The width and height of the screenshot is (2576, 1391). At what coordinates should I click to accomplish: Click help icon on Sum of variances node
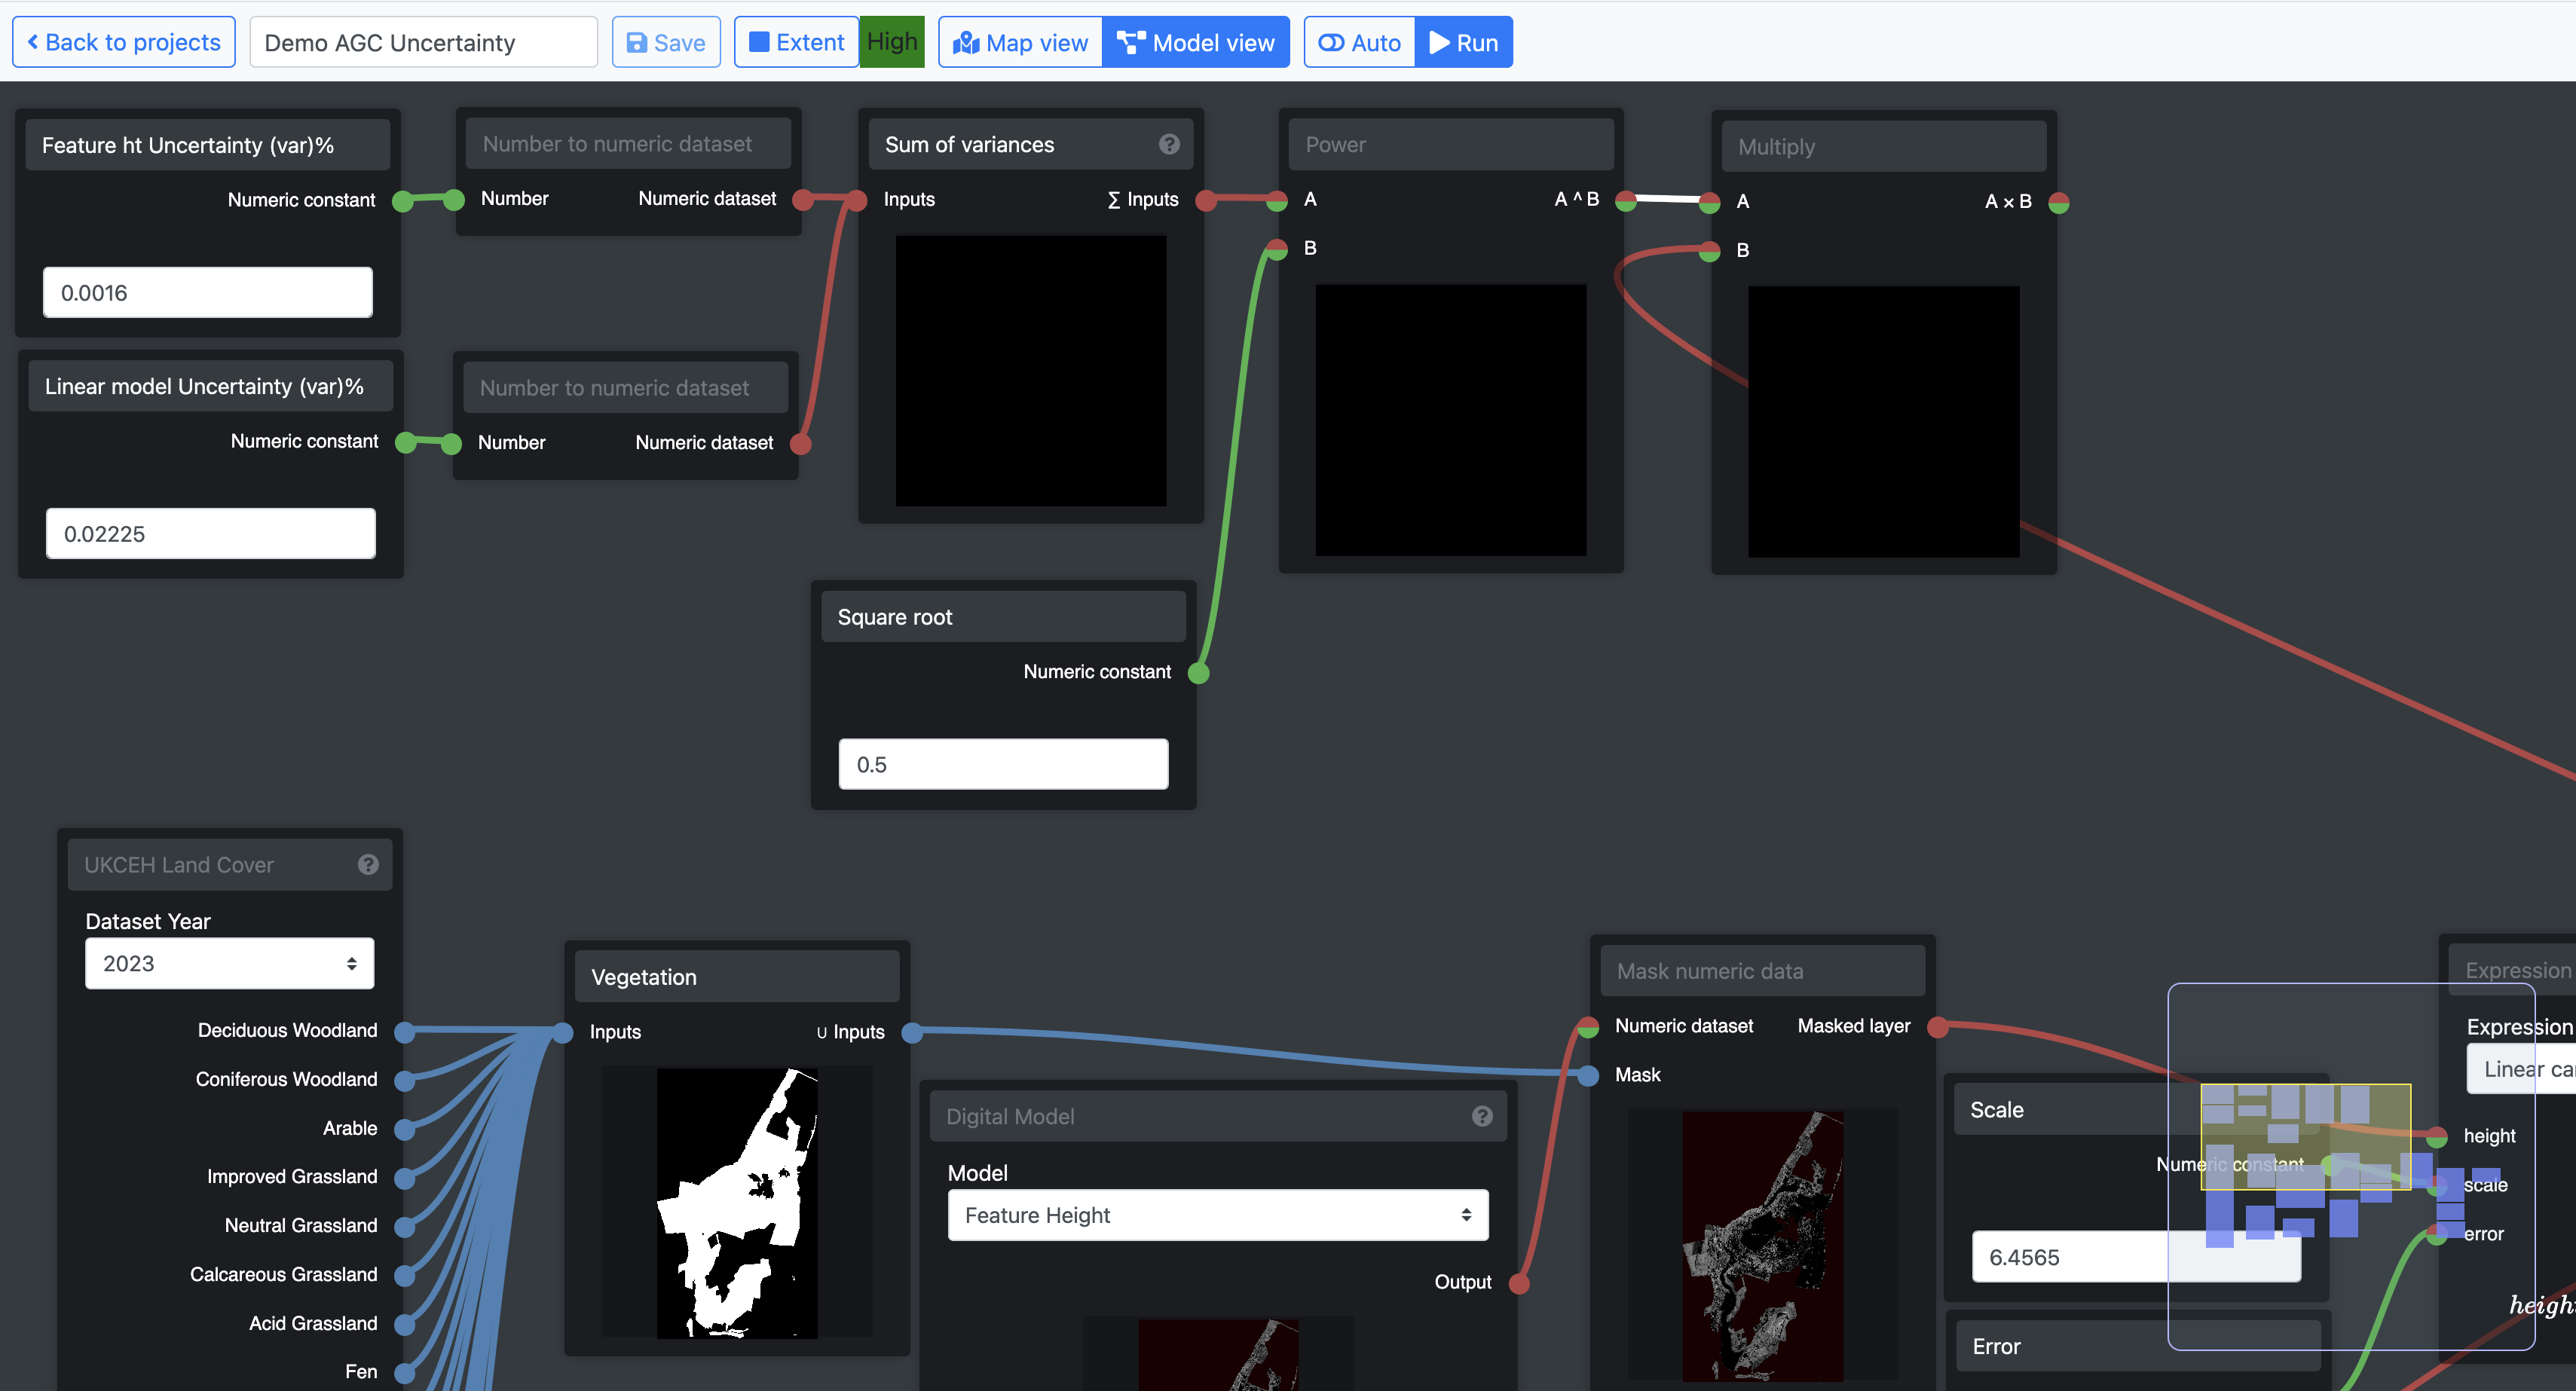[1168, 144]
